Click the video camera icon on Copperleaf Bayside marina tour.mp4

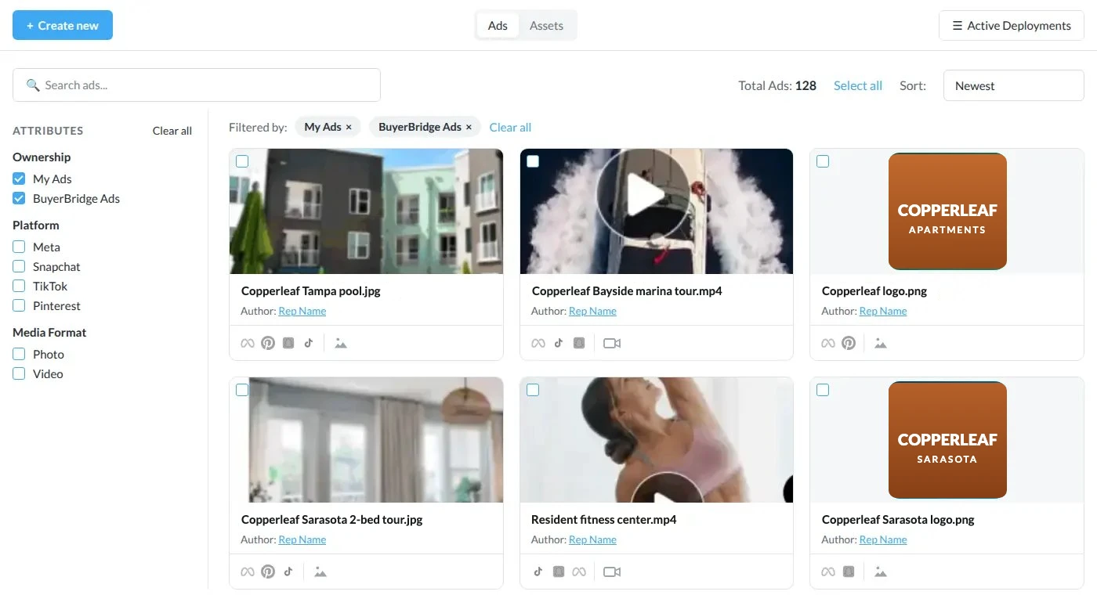pyautogui.click(x=612, y=343)
